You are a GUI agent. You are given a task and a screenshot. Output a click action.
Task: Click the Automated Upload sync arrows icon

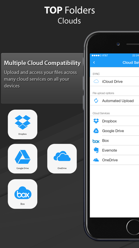[96, 101]
